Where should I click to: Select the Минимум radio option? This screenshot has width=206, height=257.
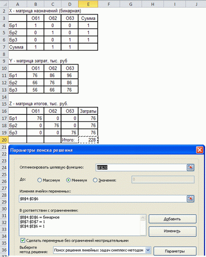point(69,180)
